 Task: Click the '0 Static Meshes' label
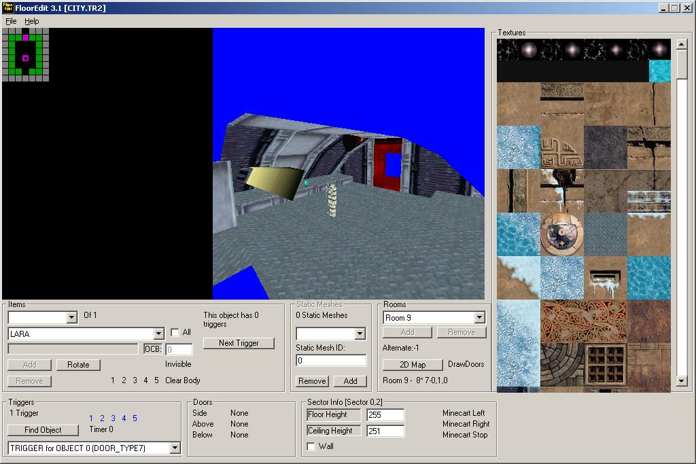click(x=321, y=315)
